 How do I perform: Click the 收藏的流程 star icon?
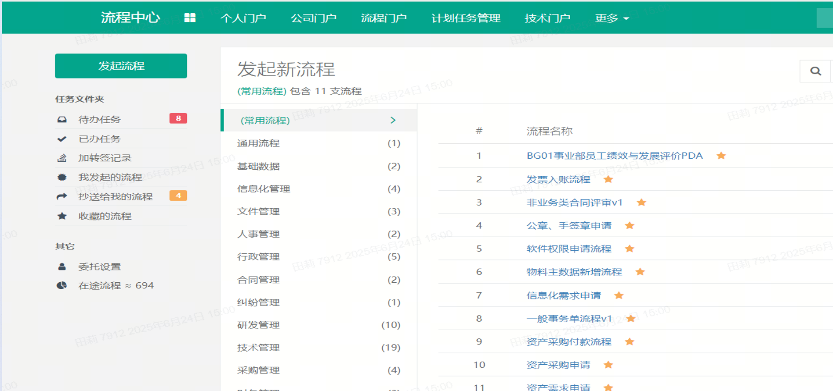(62, 216)
